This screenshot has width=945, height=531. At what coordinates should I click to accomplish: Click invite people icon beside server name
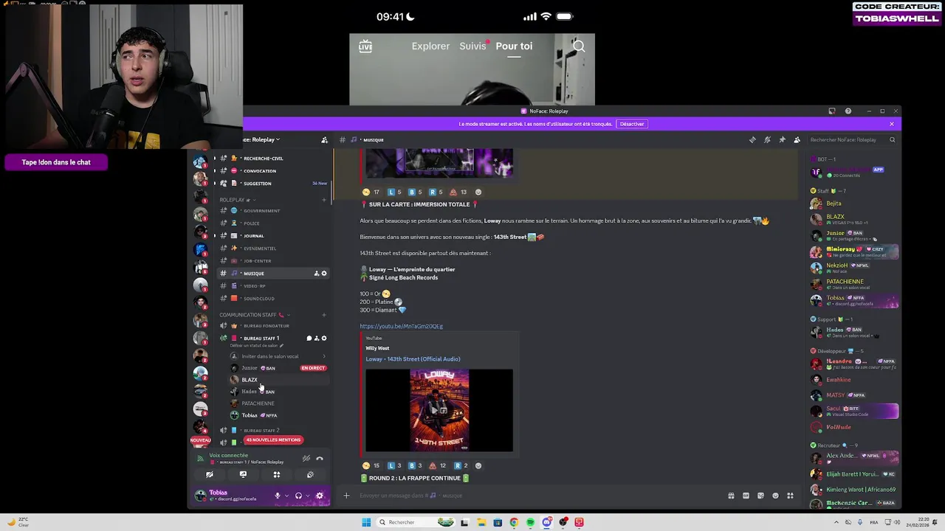pyautogui.click(x=324, y=139)
